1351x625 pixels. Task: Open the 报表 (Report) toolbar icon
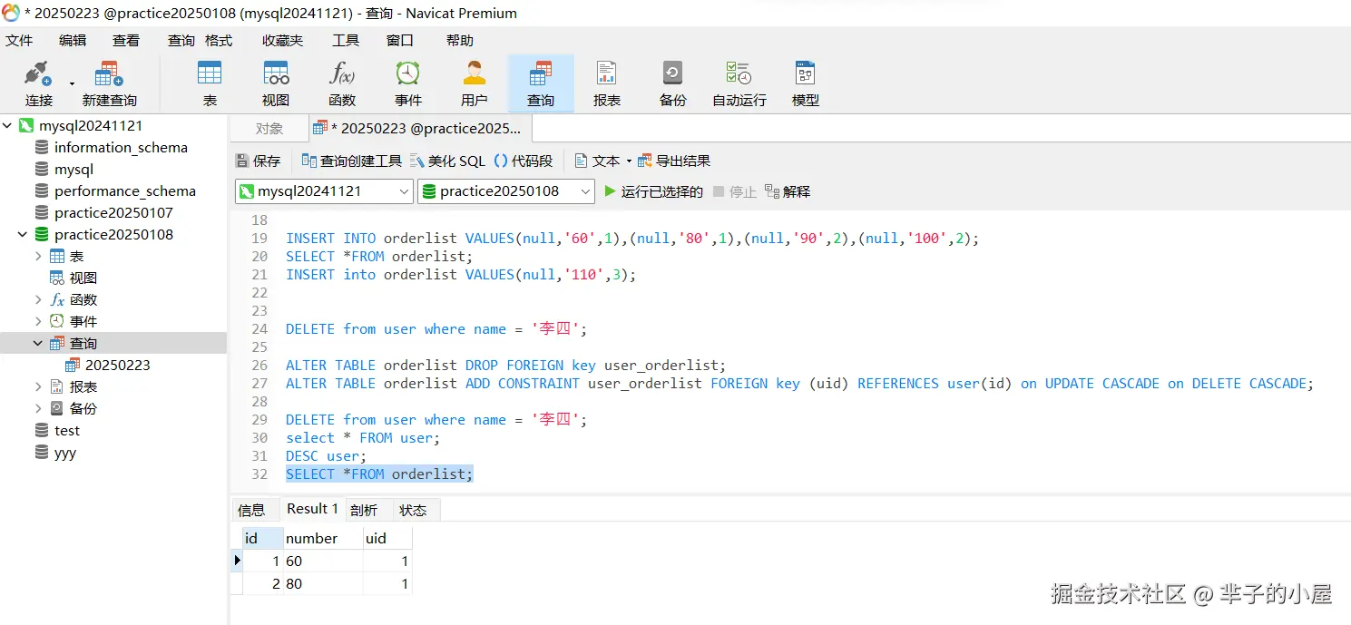[x=607, y=83]
